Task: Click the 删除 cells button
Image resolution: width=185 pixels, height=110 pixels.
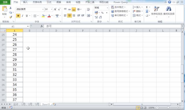Action: (x=138, y=11)
